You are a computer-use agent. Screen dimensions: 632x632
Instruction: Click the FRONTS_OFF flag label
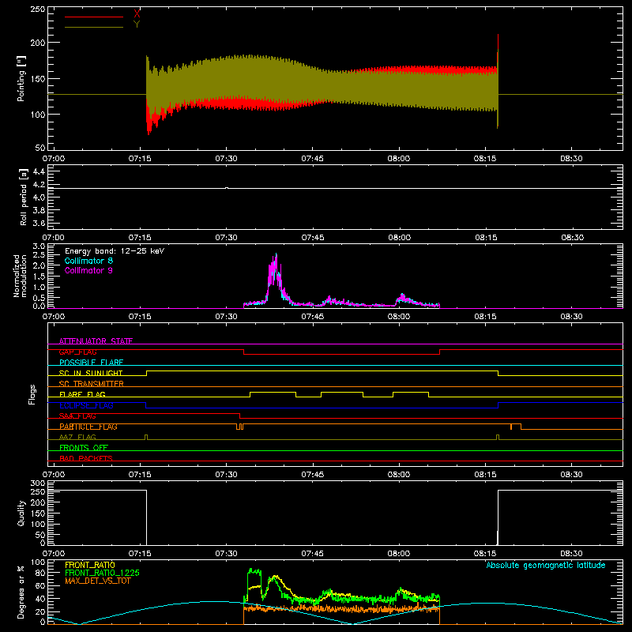[84, 447]
